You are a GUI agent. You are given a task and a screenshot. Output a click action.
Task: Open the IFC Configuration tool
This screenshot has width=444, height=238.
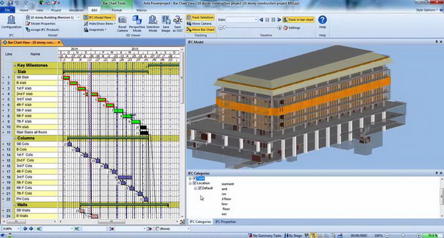coord(11,22)
